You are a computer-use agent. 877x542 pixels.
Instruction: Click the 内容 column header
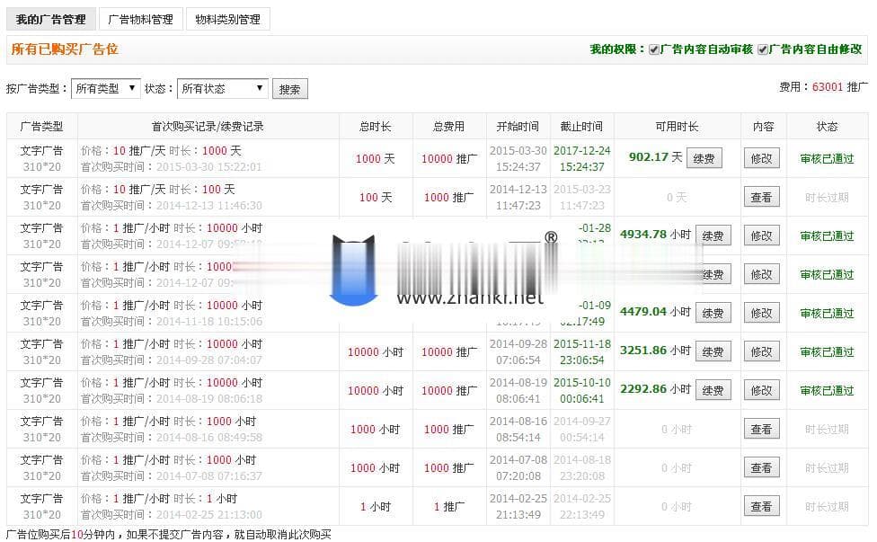[x=764, y=127]
